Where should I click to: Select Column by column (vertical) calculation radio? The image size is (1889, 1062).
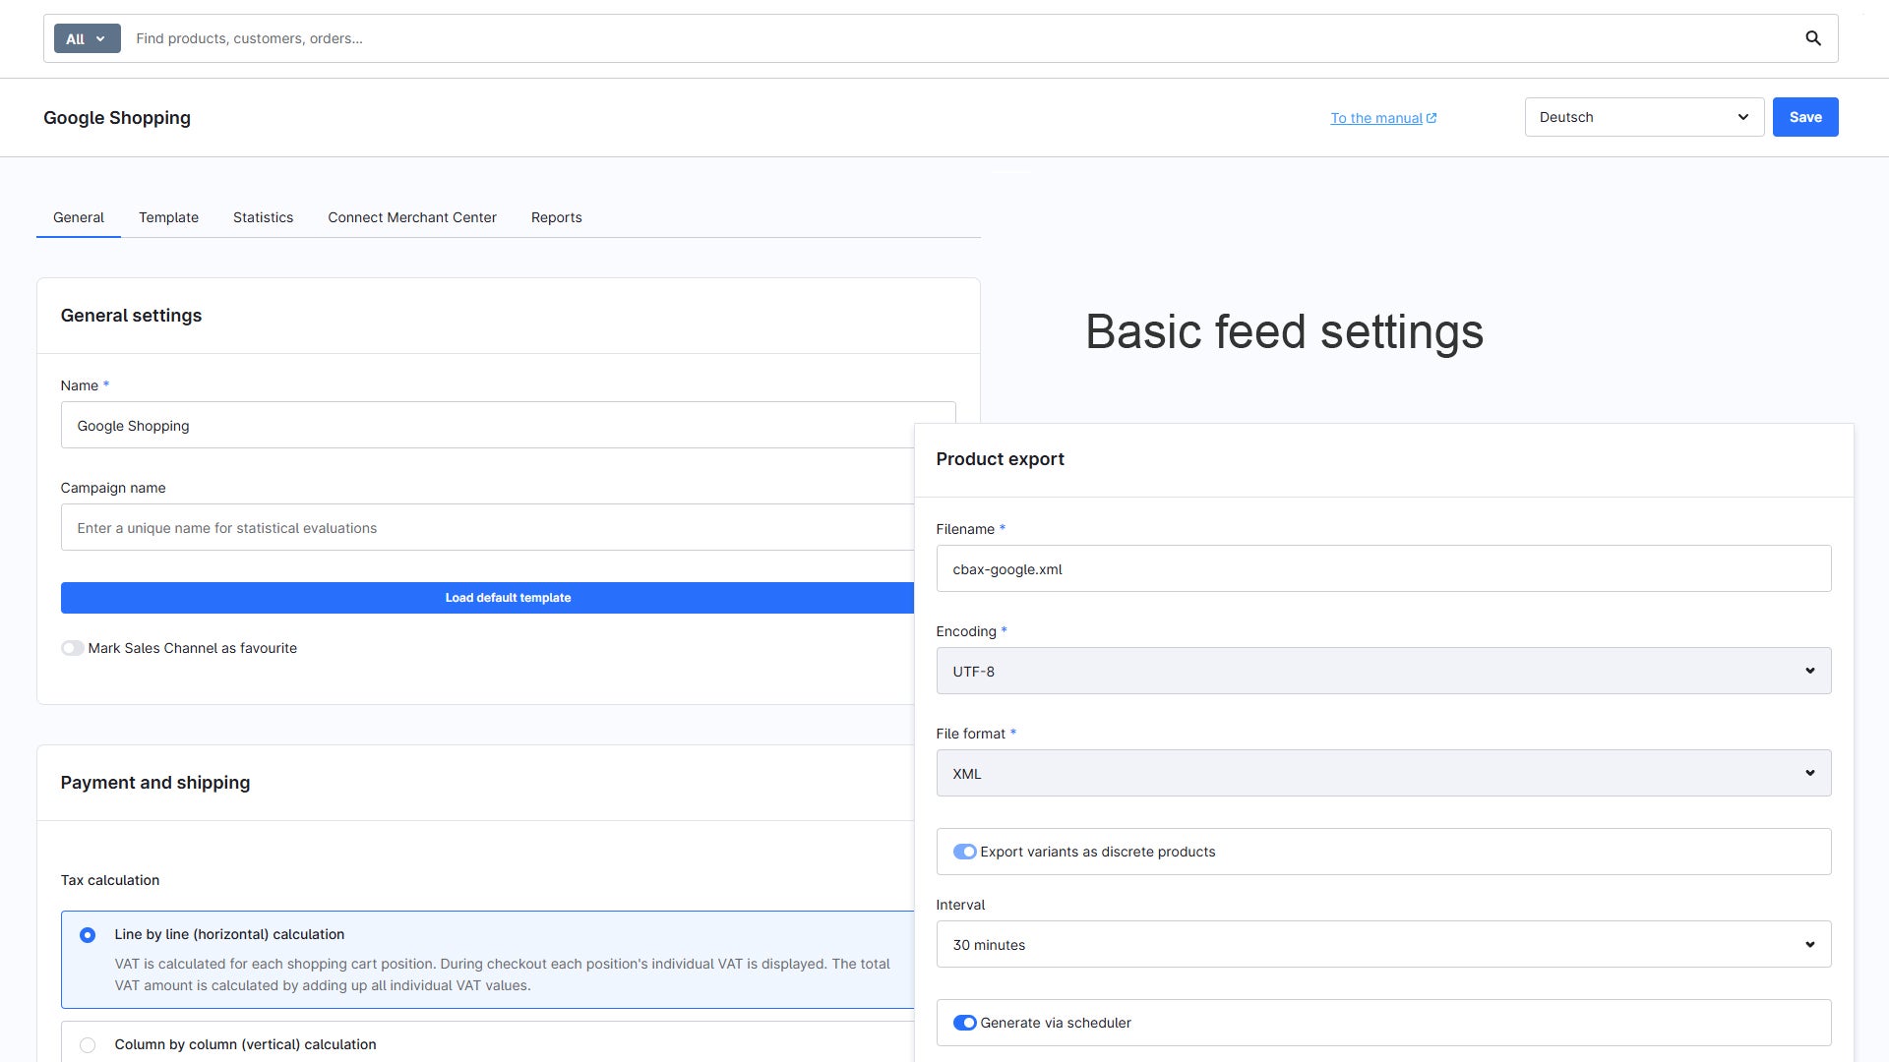click(88, 1045)
